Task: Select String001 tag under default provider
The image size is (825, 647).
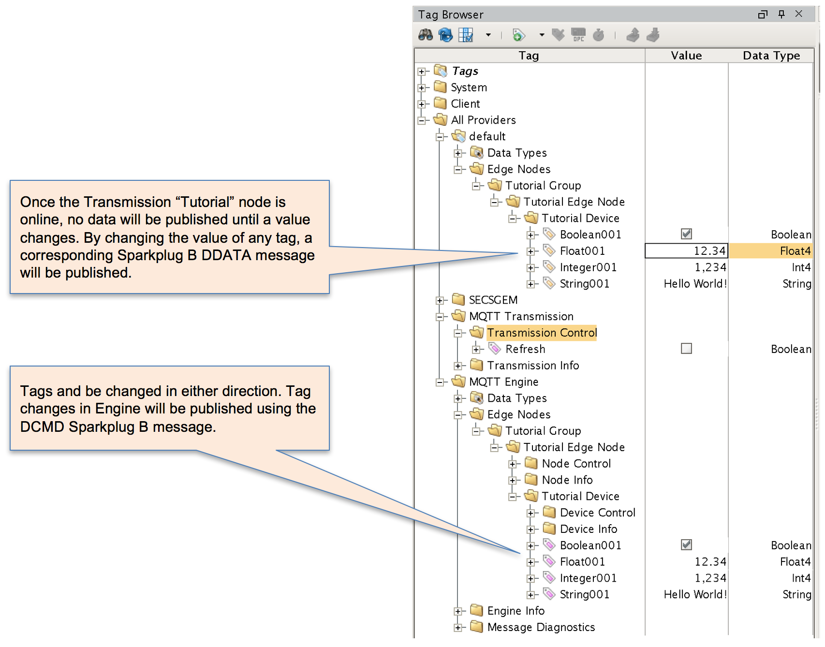Action: (x=584, y=284)
